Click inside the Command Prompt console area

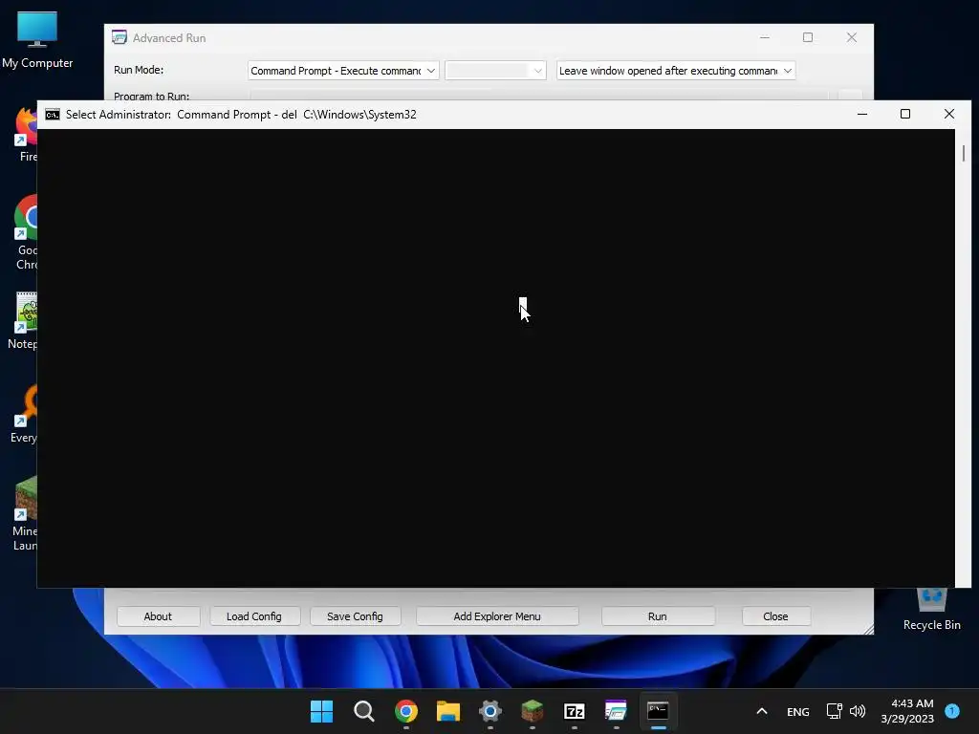point(496,358)
